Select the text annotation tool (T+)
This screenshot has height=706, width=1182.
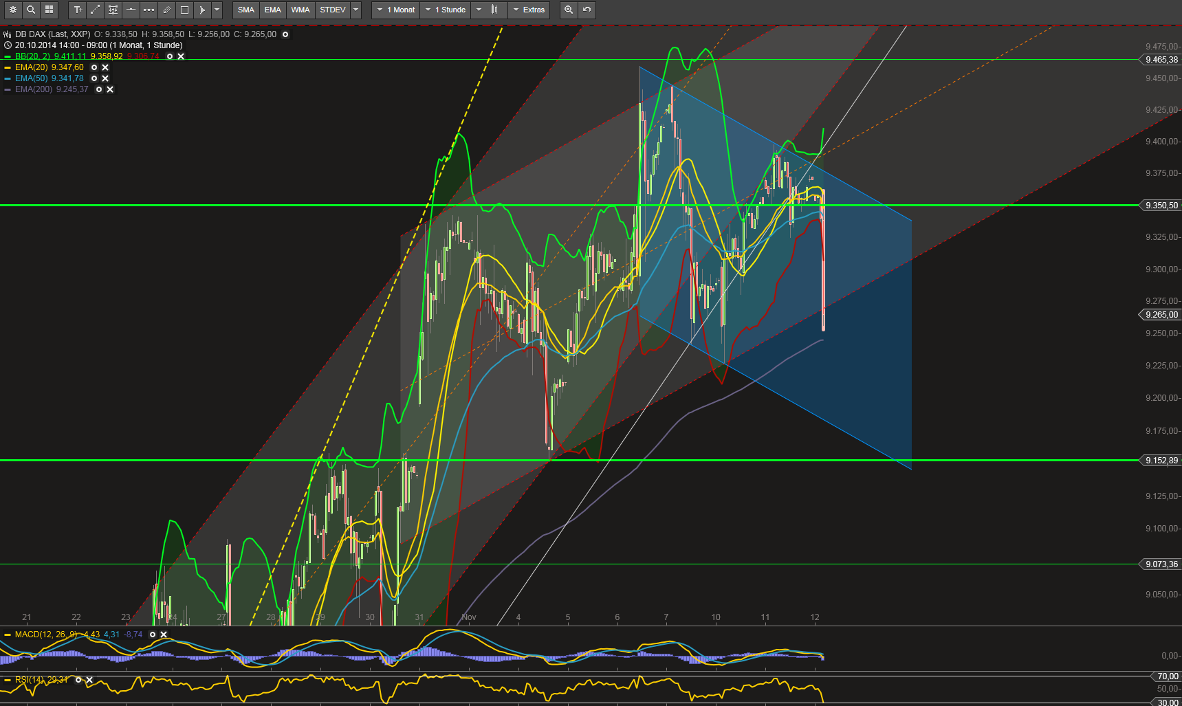coord(78,10)
